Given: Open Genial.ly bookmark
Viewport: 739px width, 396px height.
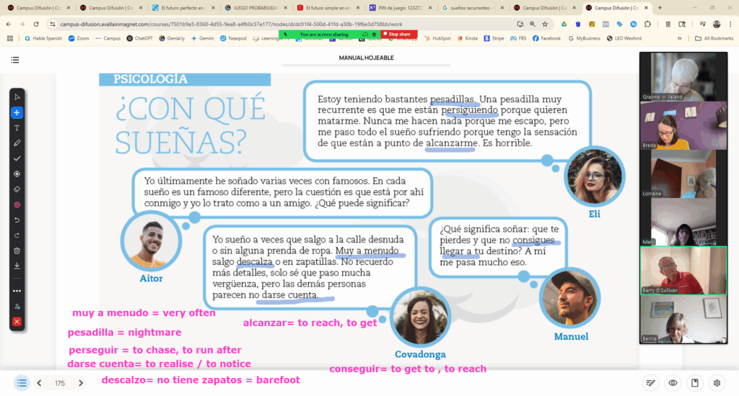Looking at the screenshot, I should [172, 39].
